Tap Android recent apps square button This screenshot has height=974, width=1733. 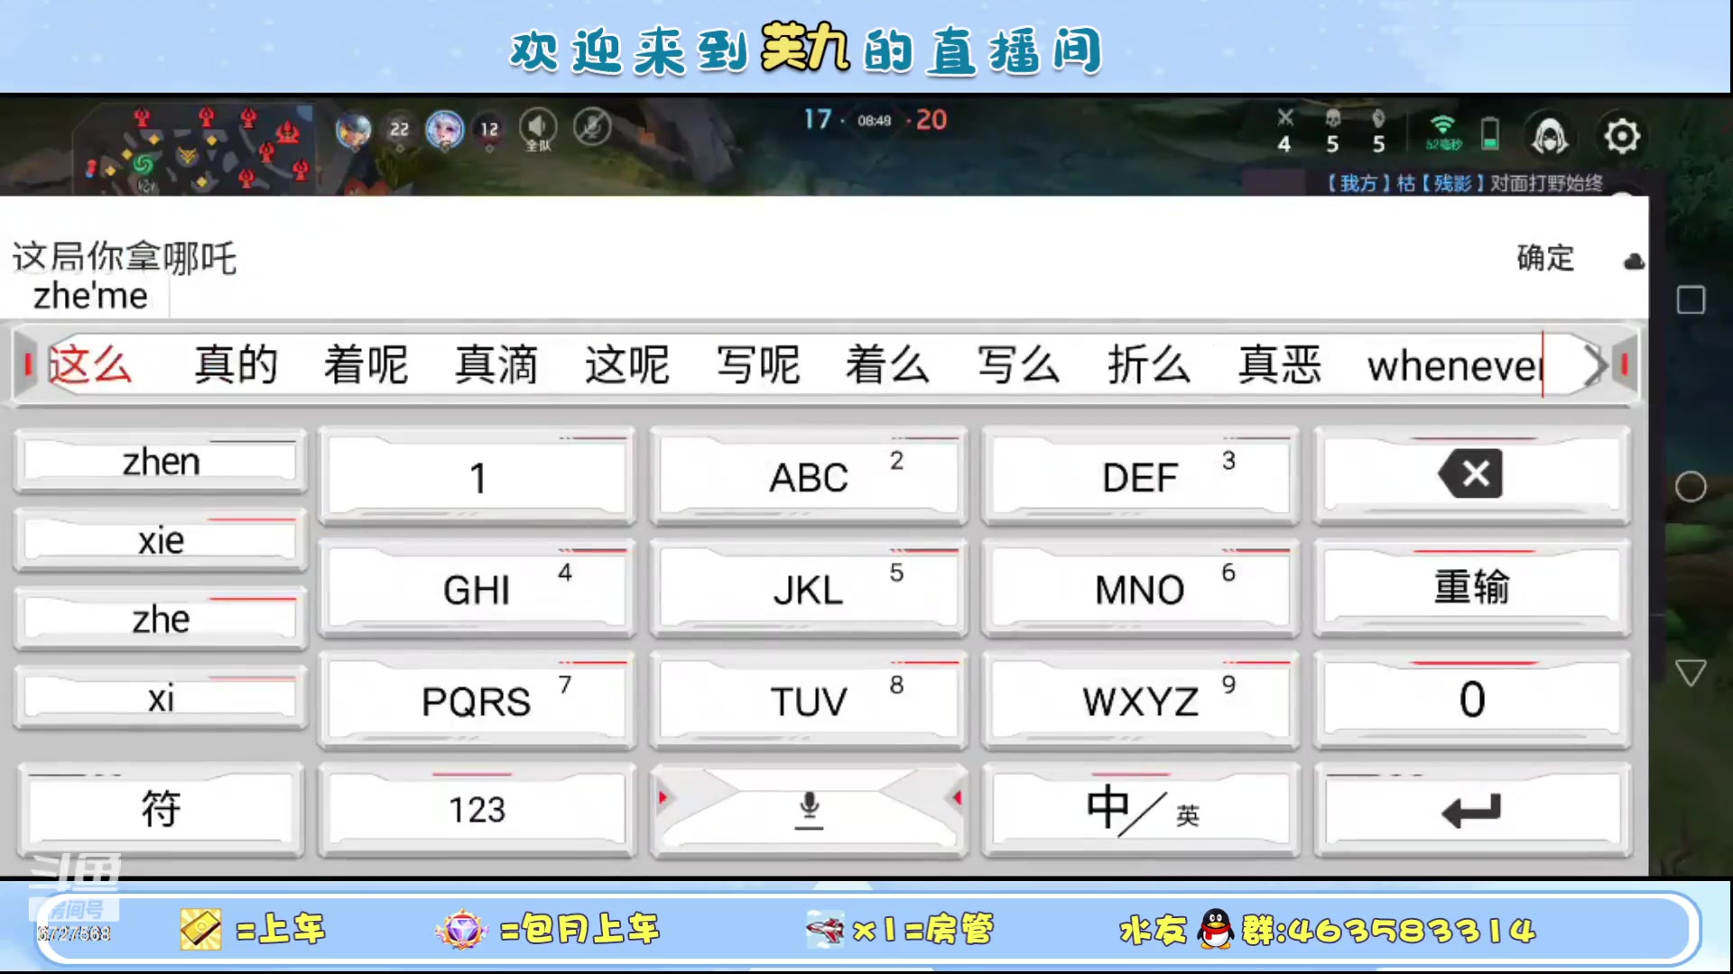click(x=1691, y=299)
